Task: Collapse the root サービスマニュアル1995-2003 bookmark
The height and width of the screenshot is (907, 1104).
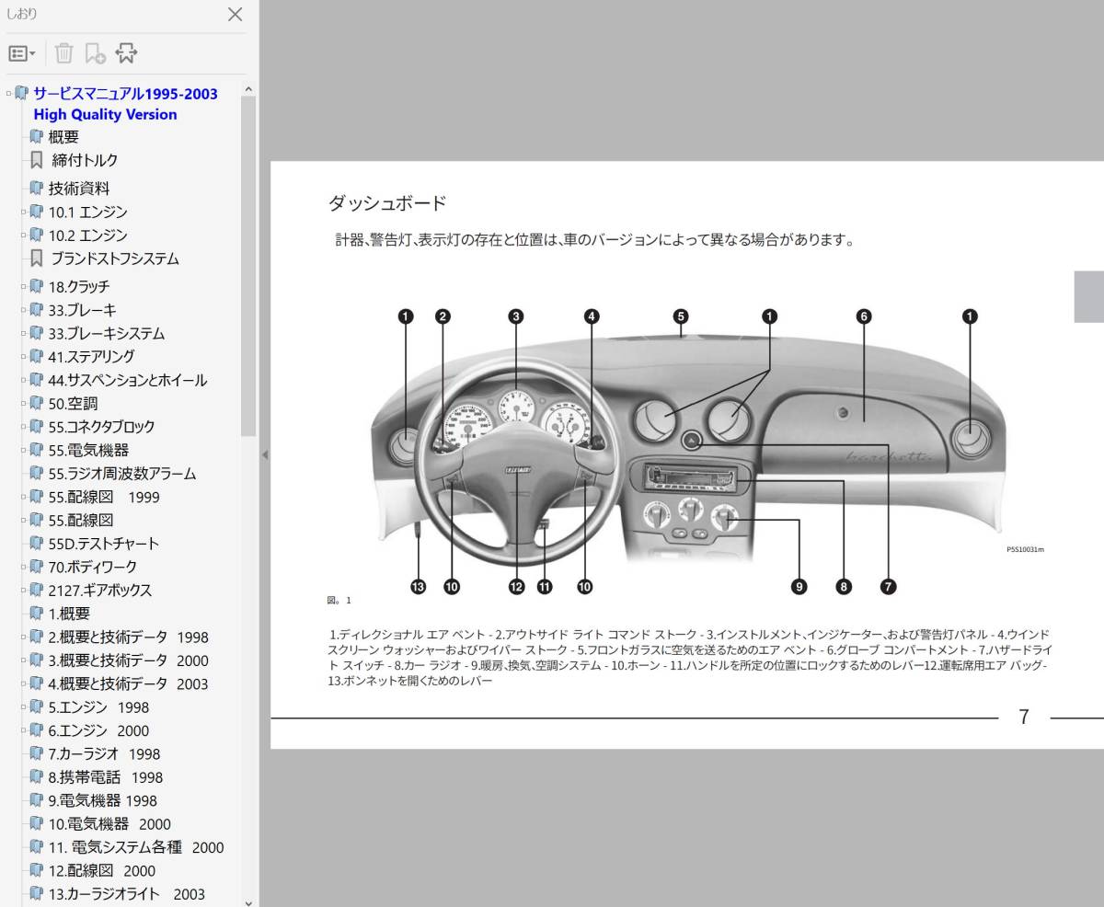Action: point(8,93)
